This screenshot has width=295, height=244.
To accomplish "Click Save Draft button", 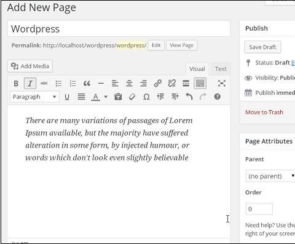I will coord(262,47).
